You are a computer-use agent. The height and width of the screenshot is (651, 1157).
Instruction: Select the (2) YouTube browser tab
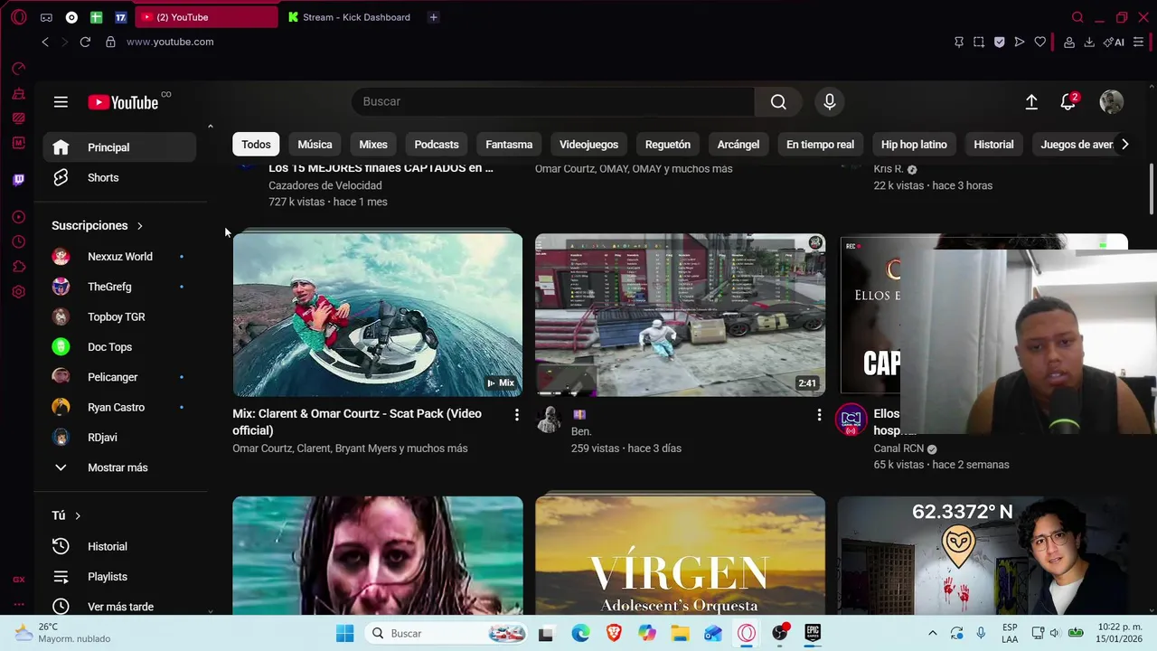pyautogui.click(x=207, y=17)
